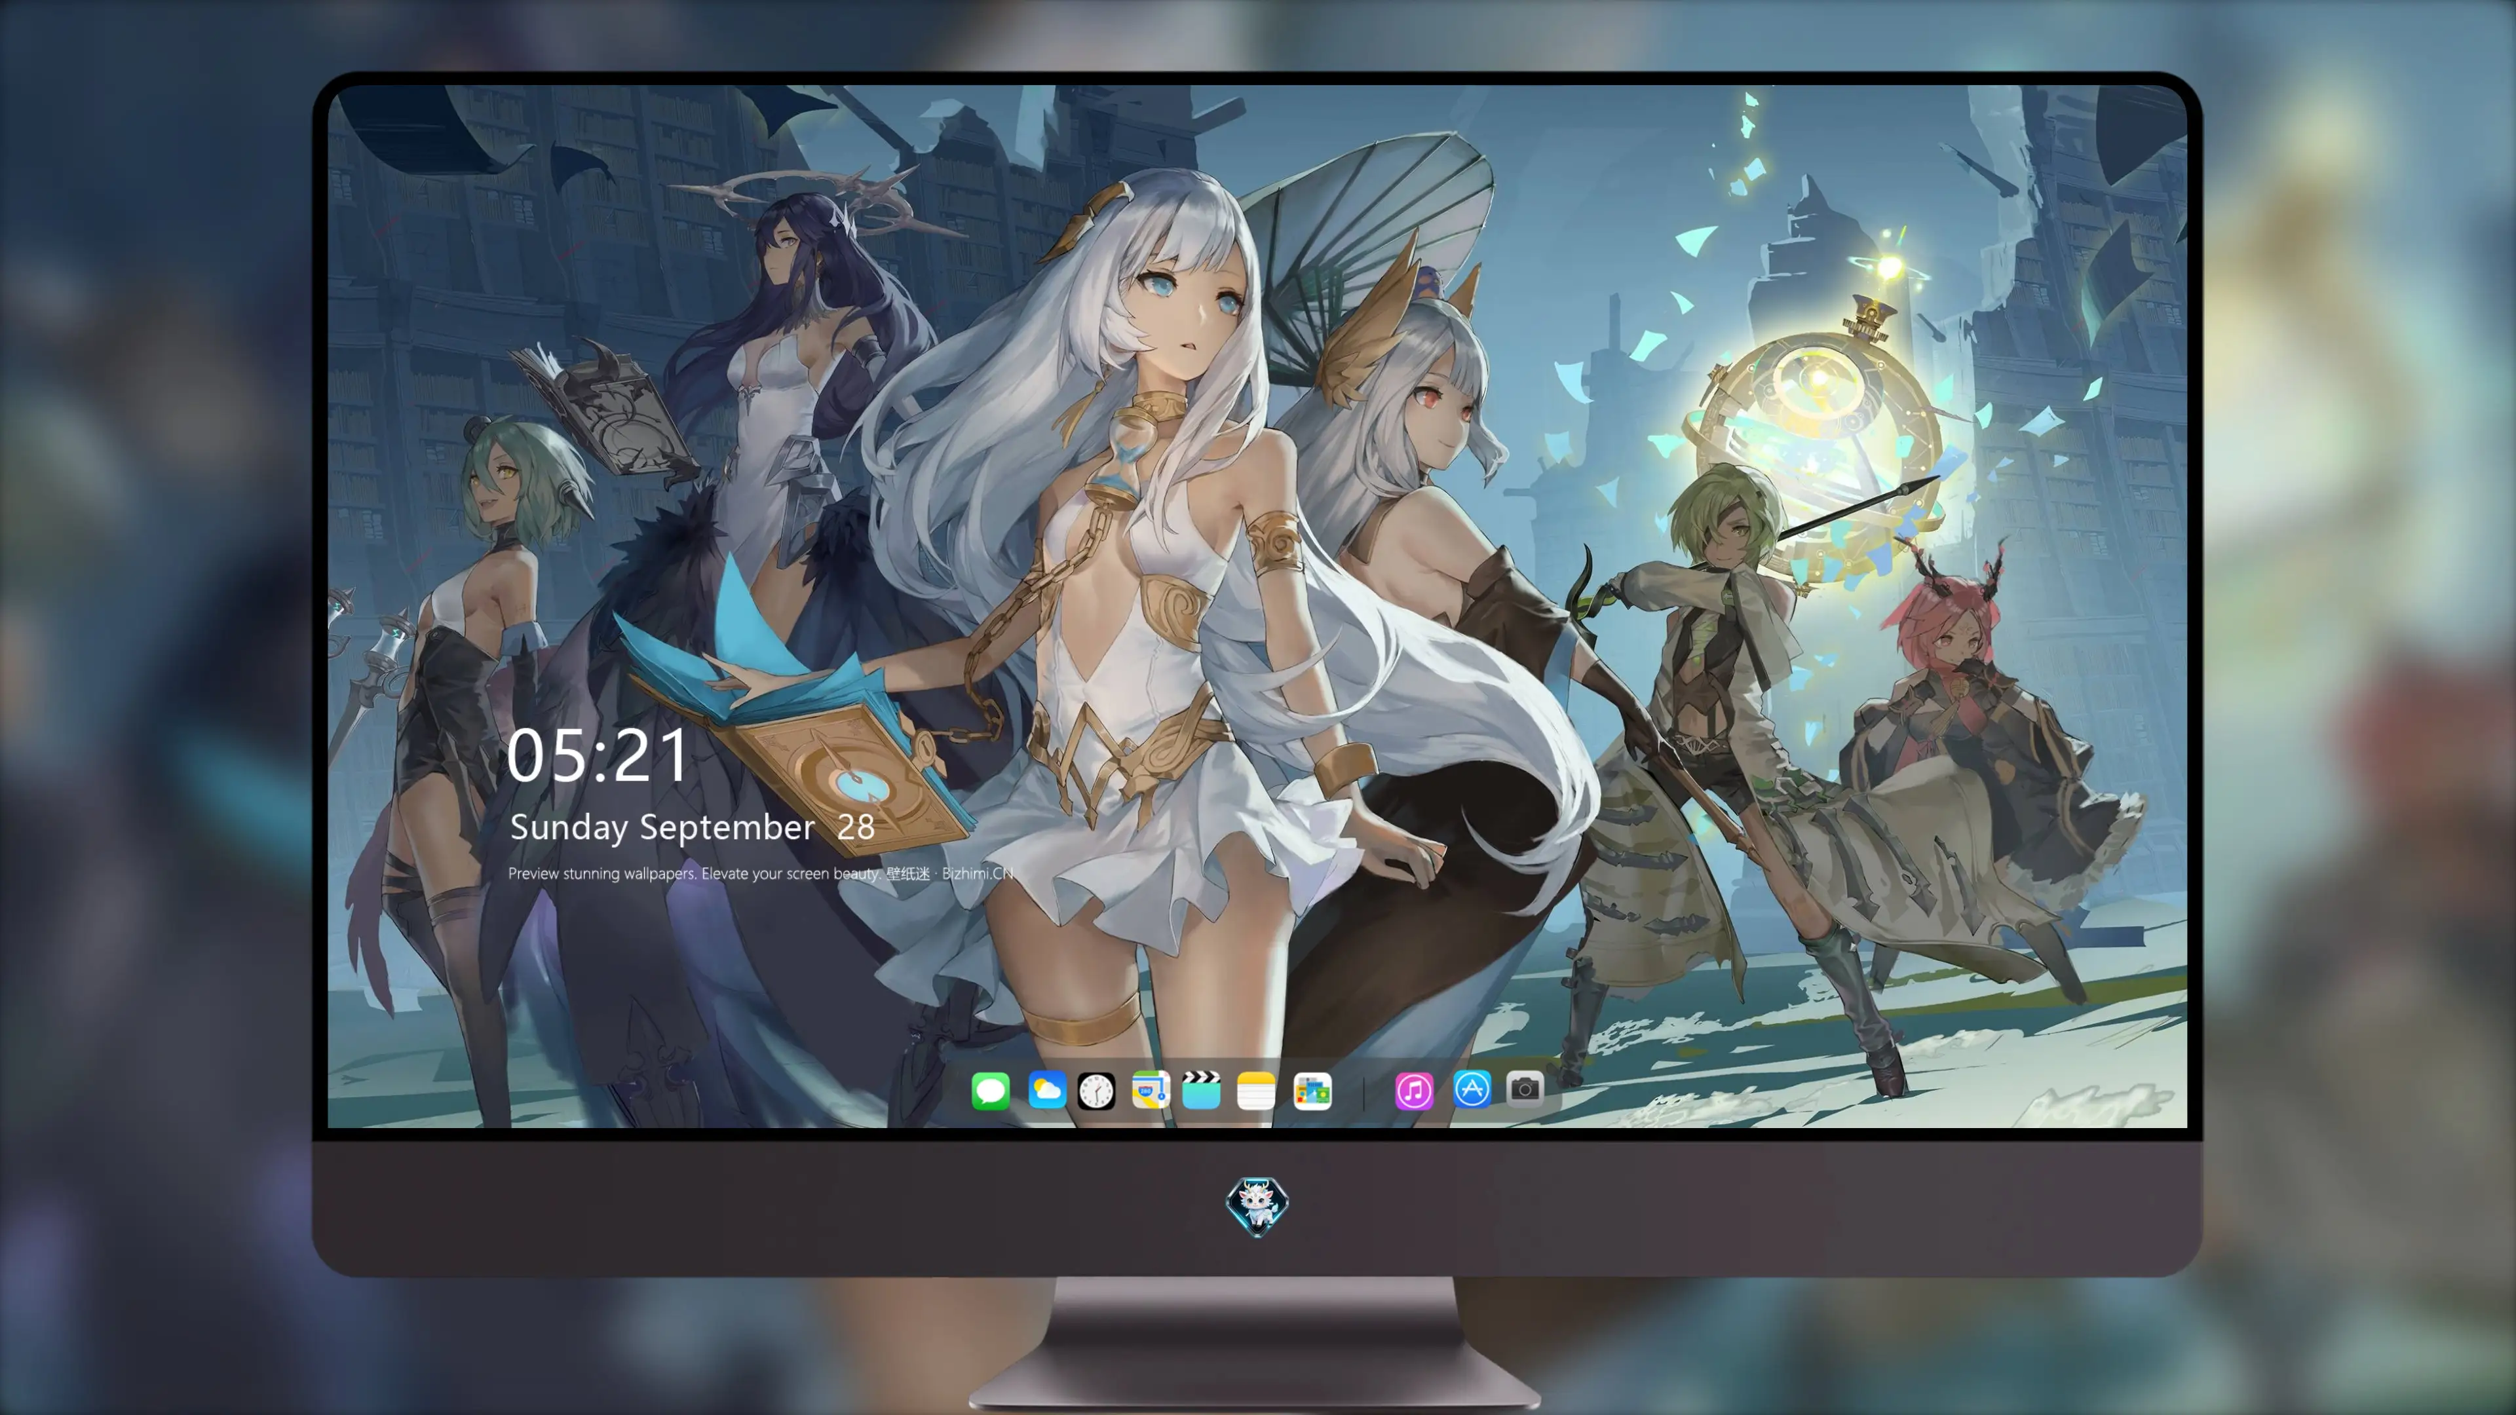Image resolution: width=2516 pixels, height=1415 pixels.
Task: Click the date text "Sunday September 28"
Action: tap(691, 827)
